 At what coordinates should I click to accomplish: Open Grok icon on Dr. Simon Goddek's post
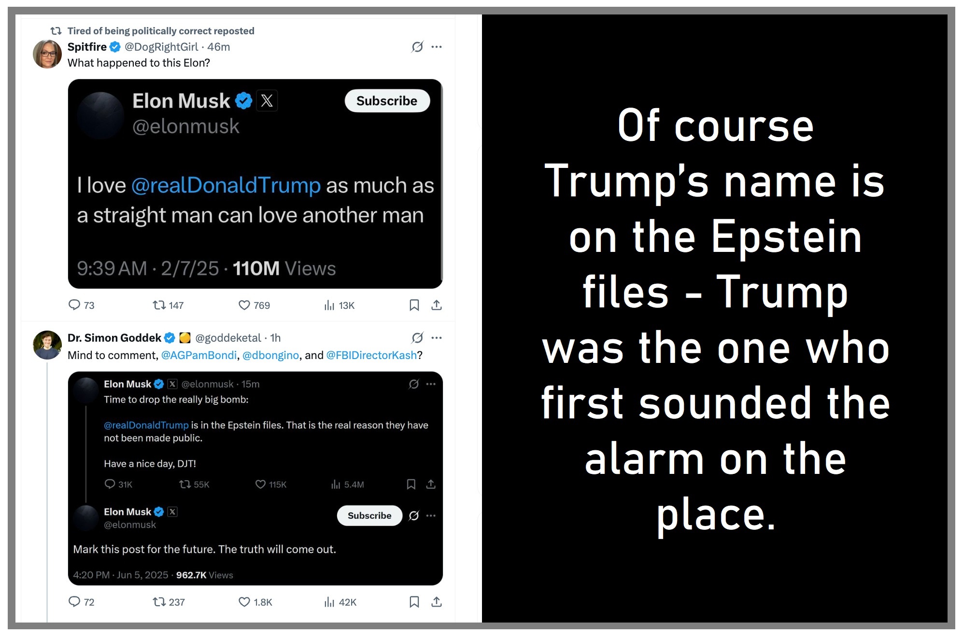[x=417, y=338]
